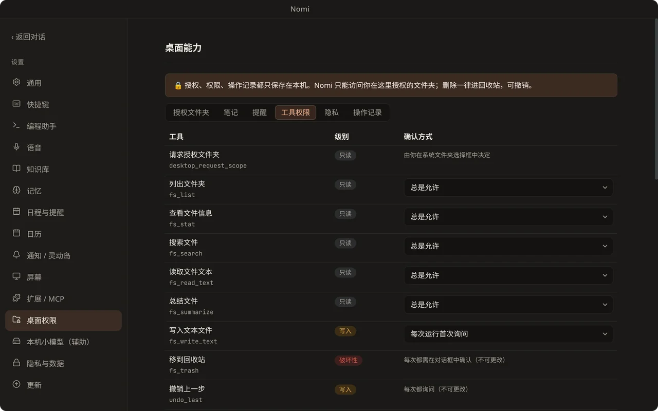Click the calendar icon beside 日历
This screenshot has height=411, width=658.
point(16,233)
